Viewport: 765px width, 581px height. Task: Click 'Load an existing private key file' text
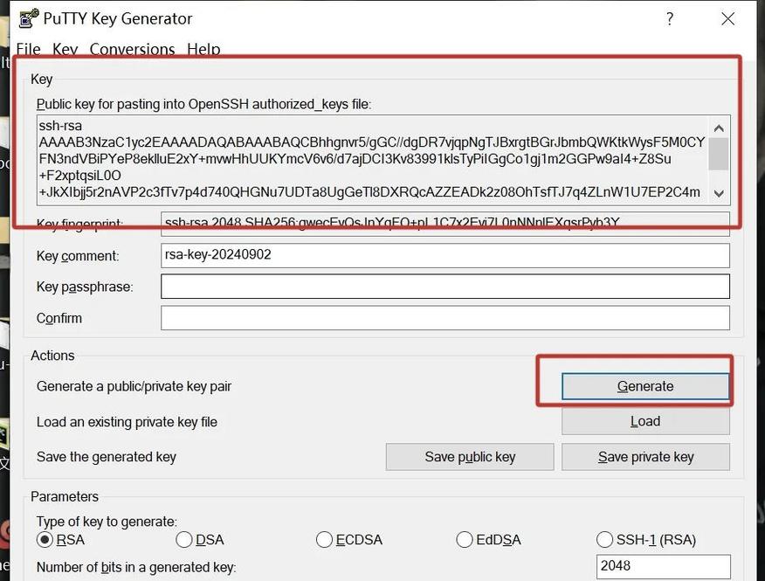[127, 422]
